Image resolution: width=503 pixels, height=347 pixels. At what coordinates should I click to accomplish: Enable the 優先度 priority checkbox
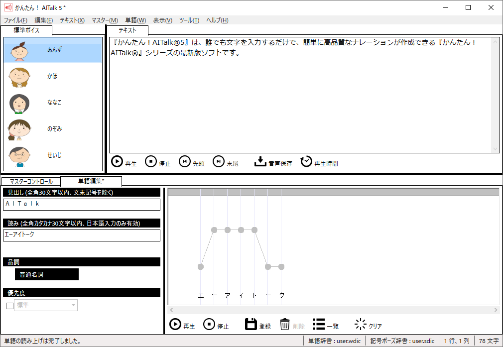pos(9,305)
